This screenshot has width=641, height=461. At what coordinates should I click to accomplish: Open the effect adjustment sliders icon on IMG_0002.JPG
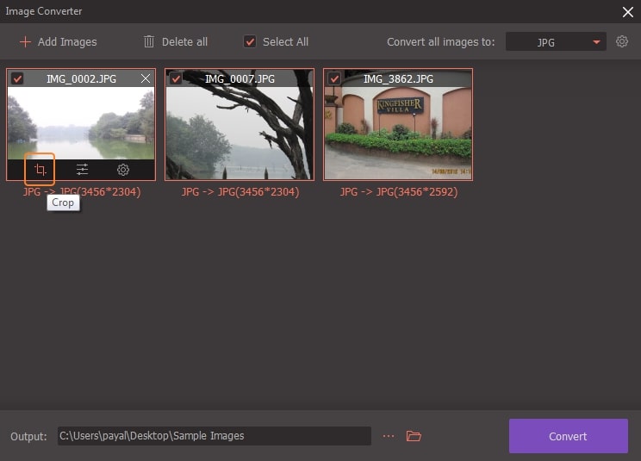click(x=82, y=170)
